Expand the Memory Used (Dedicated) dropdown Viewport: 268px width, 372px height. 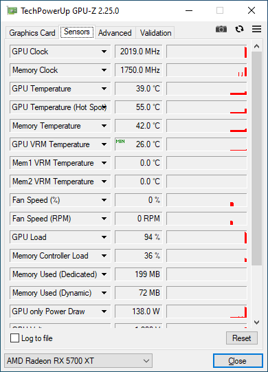(104, 274)
